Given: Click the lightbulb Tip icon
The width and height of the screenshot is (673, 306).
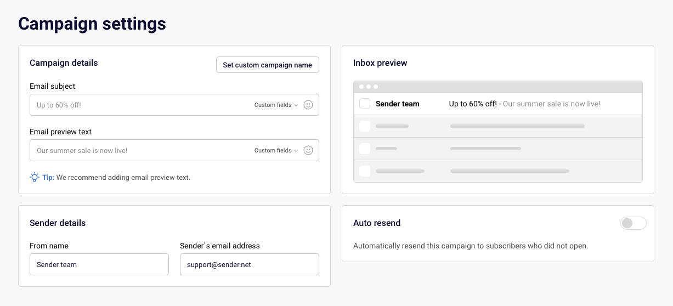Looking at the screenshot, I should 35,177.
